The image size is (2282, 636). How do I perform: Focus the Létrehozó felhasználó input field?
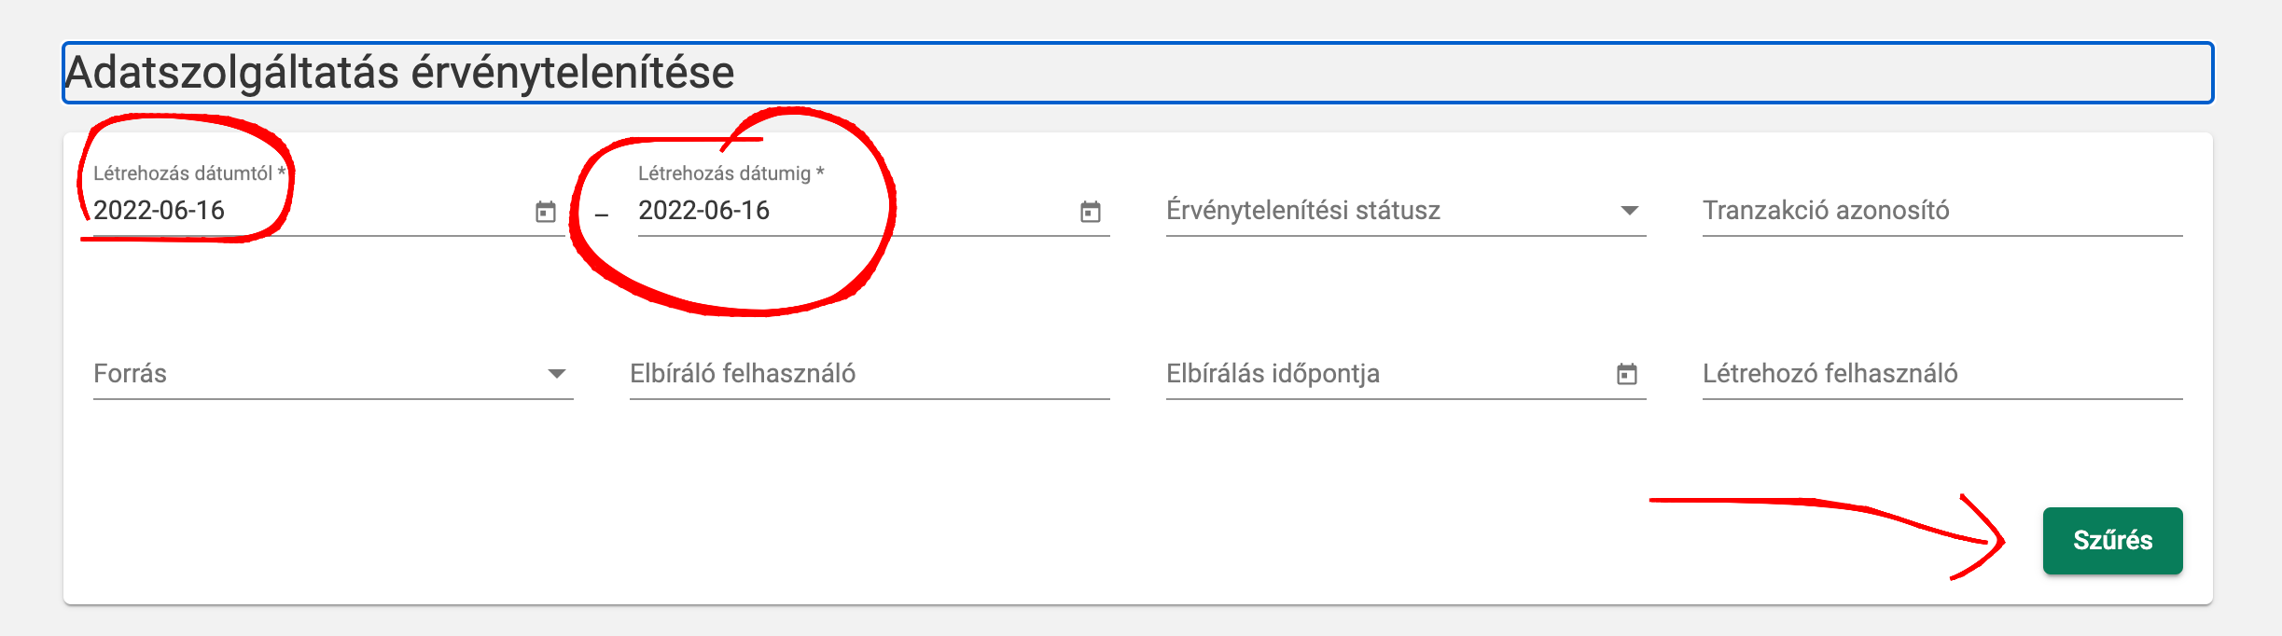(1942, 374)
